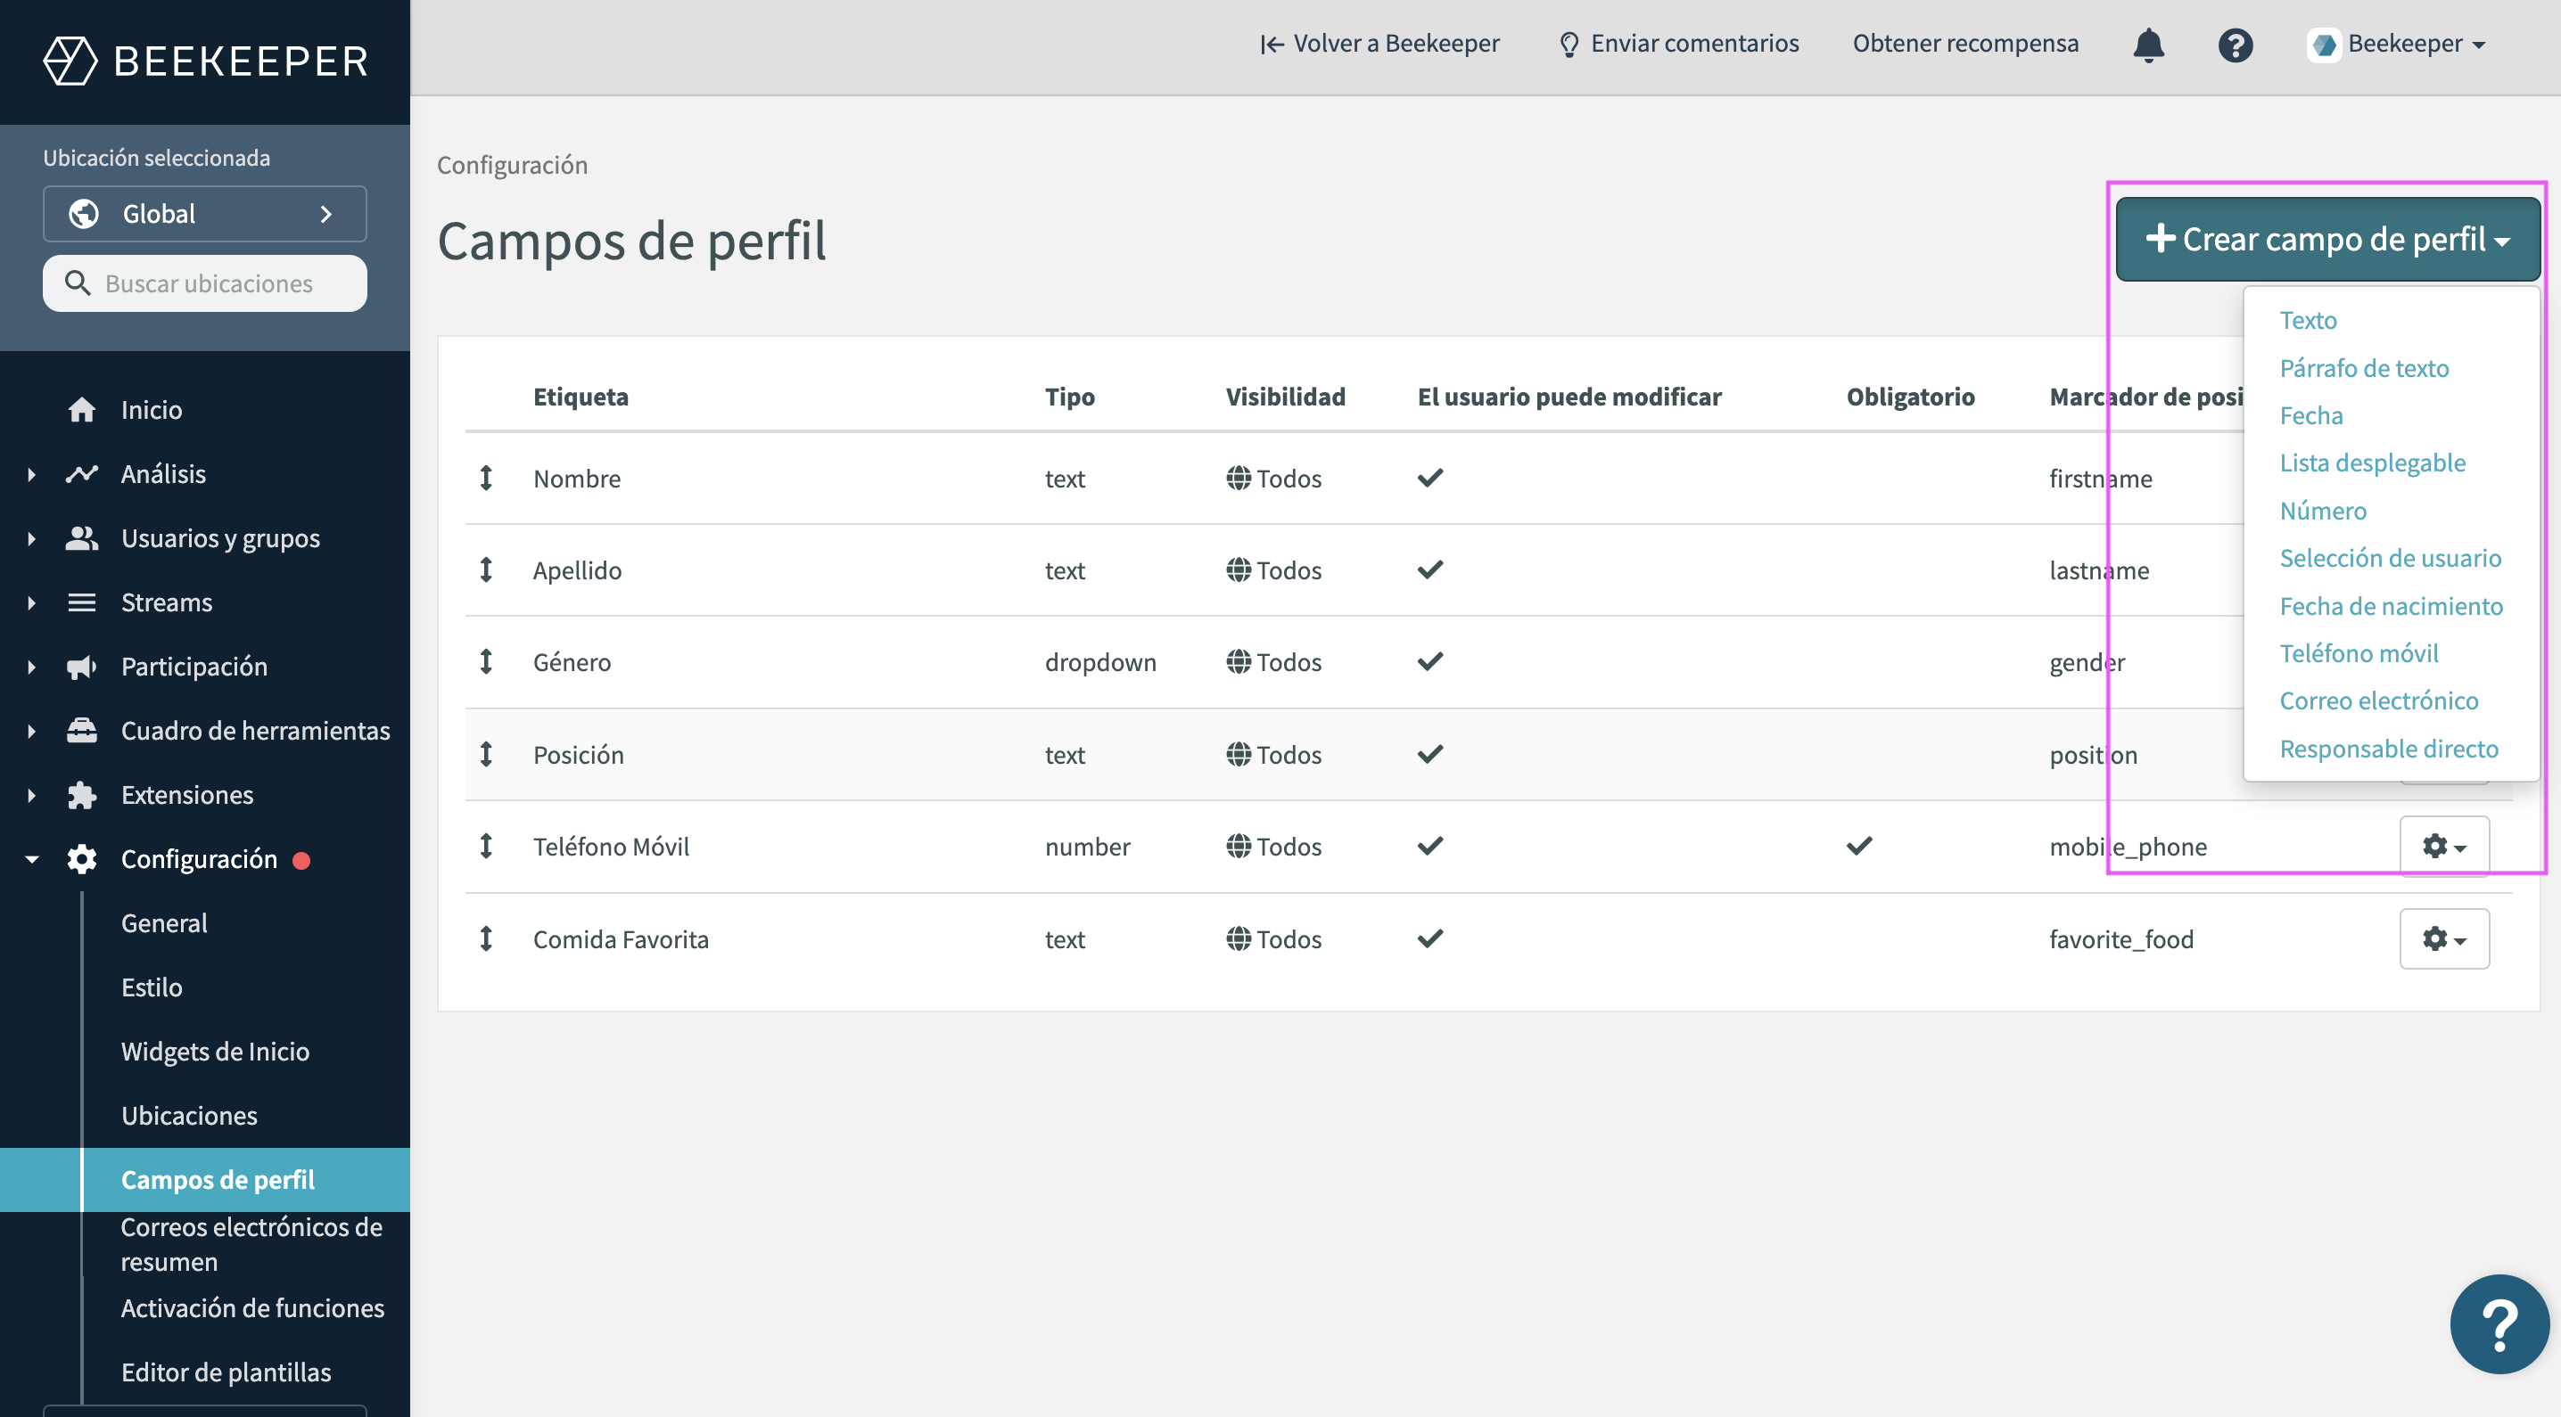
Task: Click Volver a Beekeeper link
Action: 1379,44
